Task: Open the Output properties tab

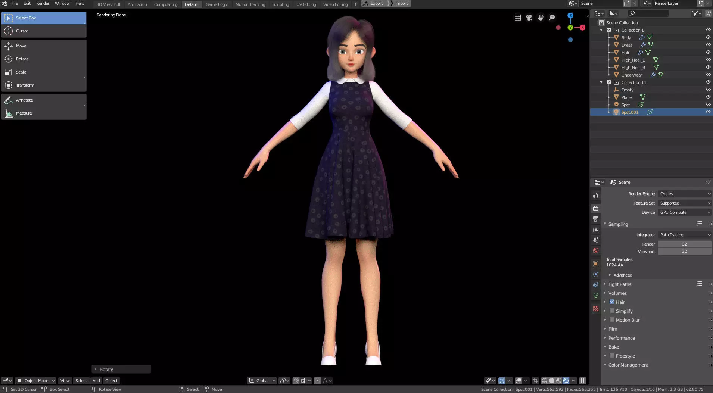Action: (596, 219)
